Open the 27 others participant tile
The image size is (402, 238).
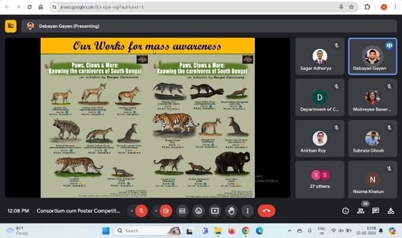320,179
